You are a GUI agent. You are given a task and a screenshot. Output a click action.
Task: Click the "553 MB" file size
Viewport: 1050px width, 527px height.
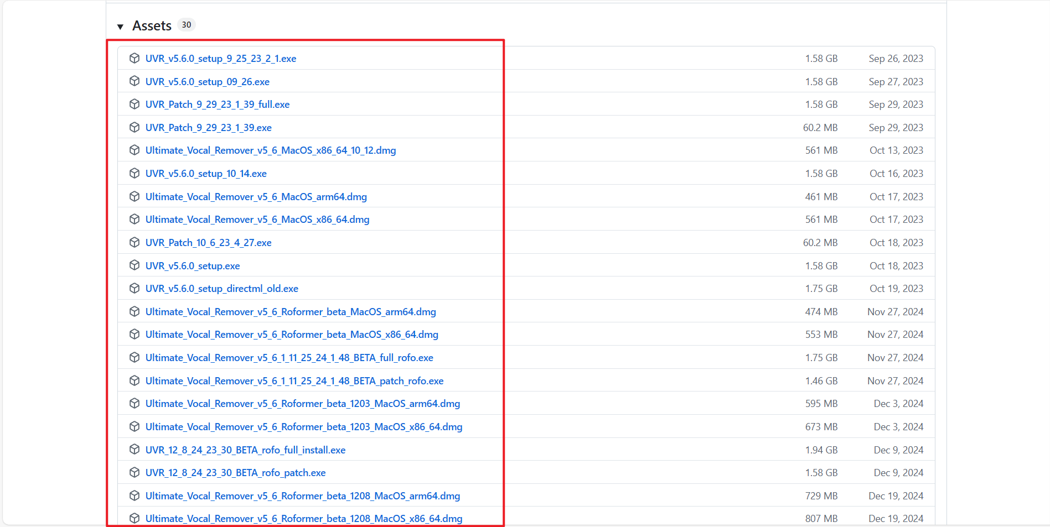(x=821, y=335)
